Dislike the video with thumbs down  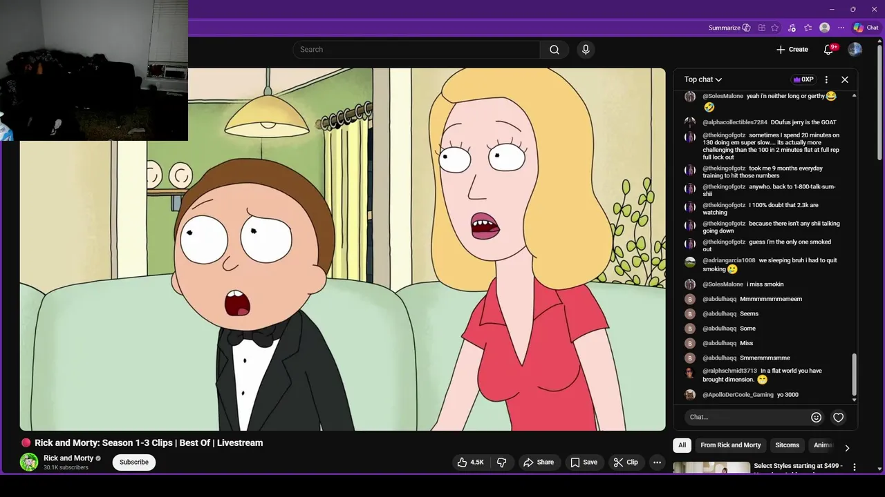[503, 462]
